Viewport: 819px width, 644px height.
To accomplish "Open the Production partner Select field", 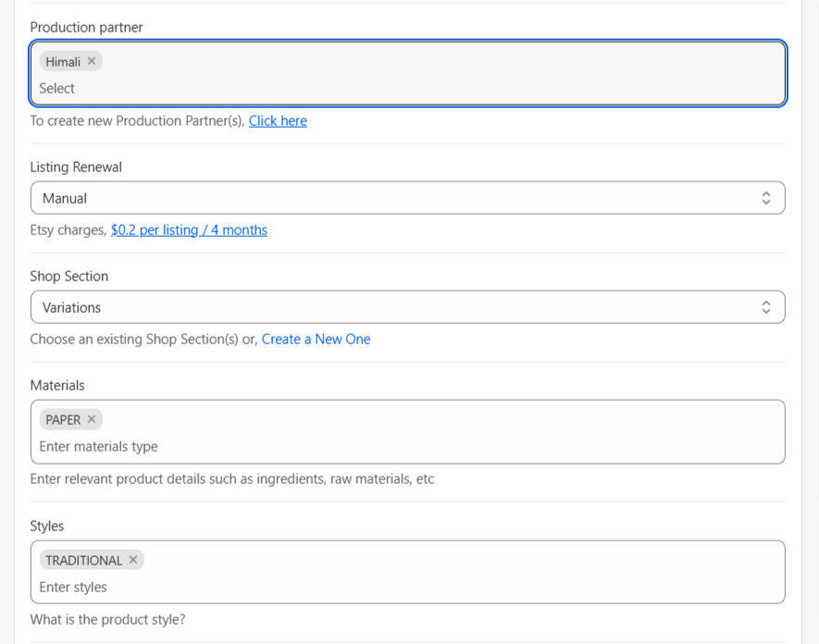I will (407, 88).
